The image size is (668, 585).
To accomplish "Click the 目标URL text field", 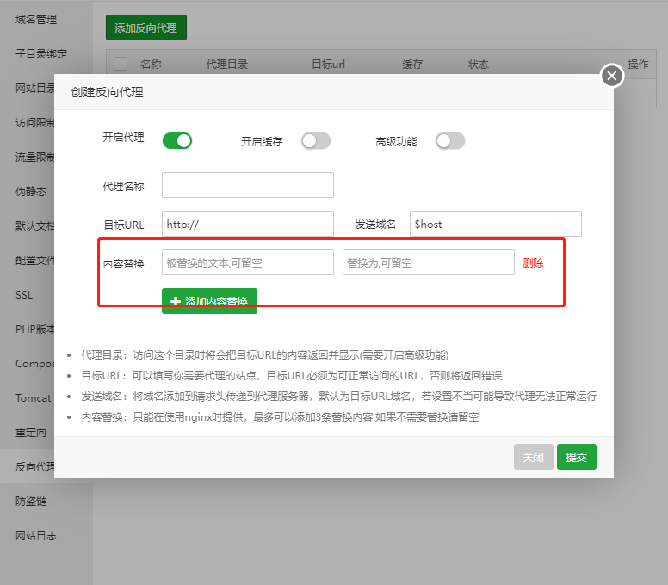I will click(247, 224).
